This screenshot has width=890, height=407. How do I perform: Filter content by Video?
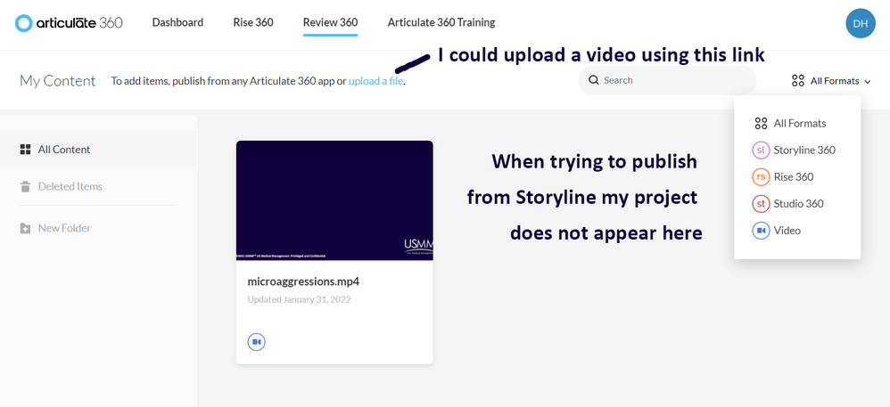point(797,231)
